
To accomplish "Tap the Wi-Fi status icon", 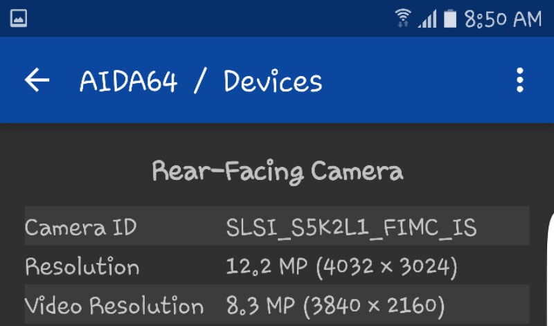I will (x=403, y=18).
